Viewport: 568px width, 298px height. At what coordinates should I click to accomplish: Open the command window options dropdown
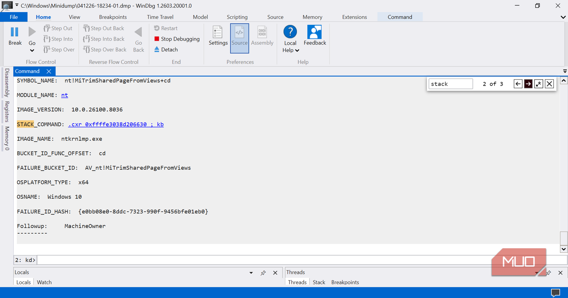(x=565, y=71)
